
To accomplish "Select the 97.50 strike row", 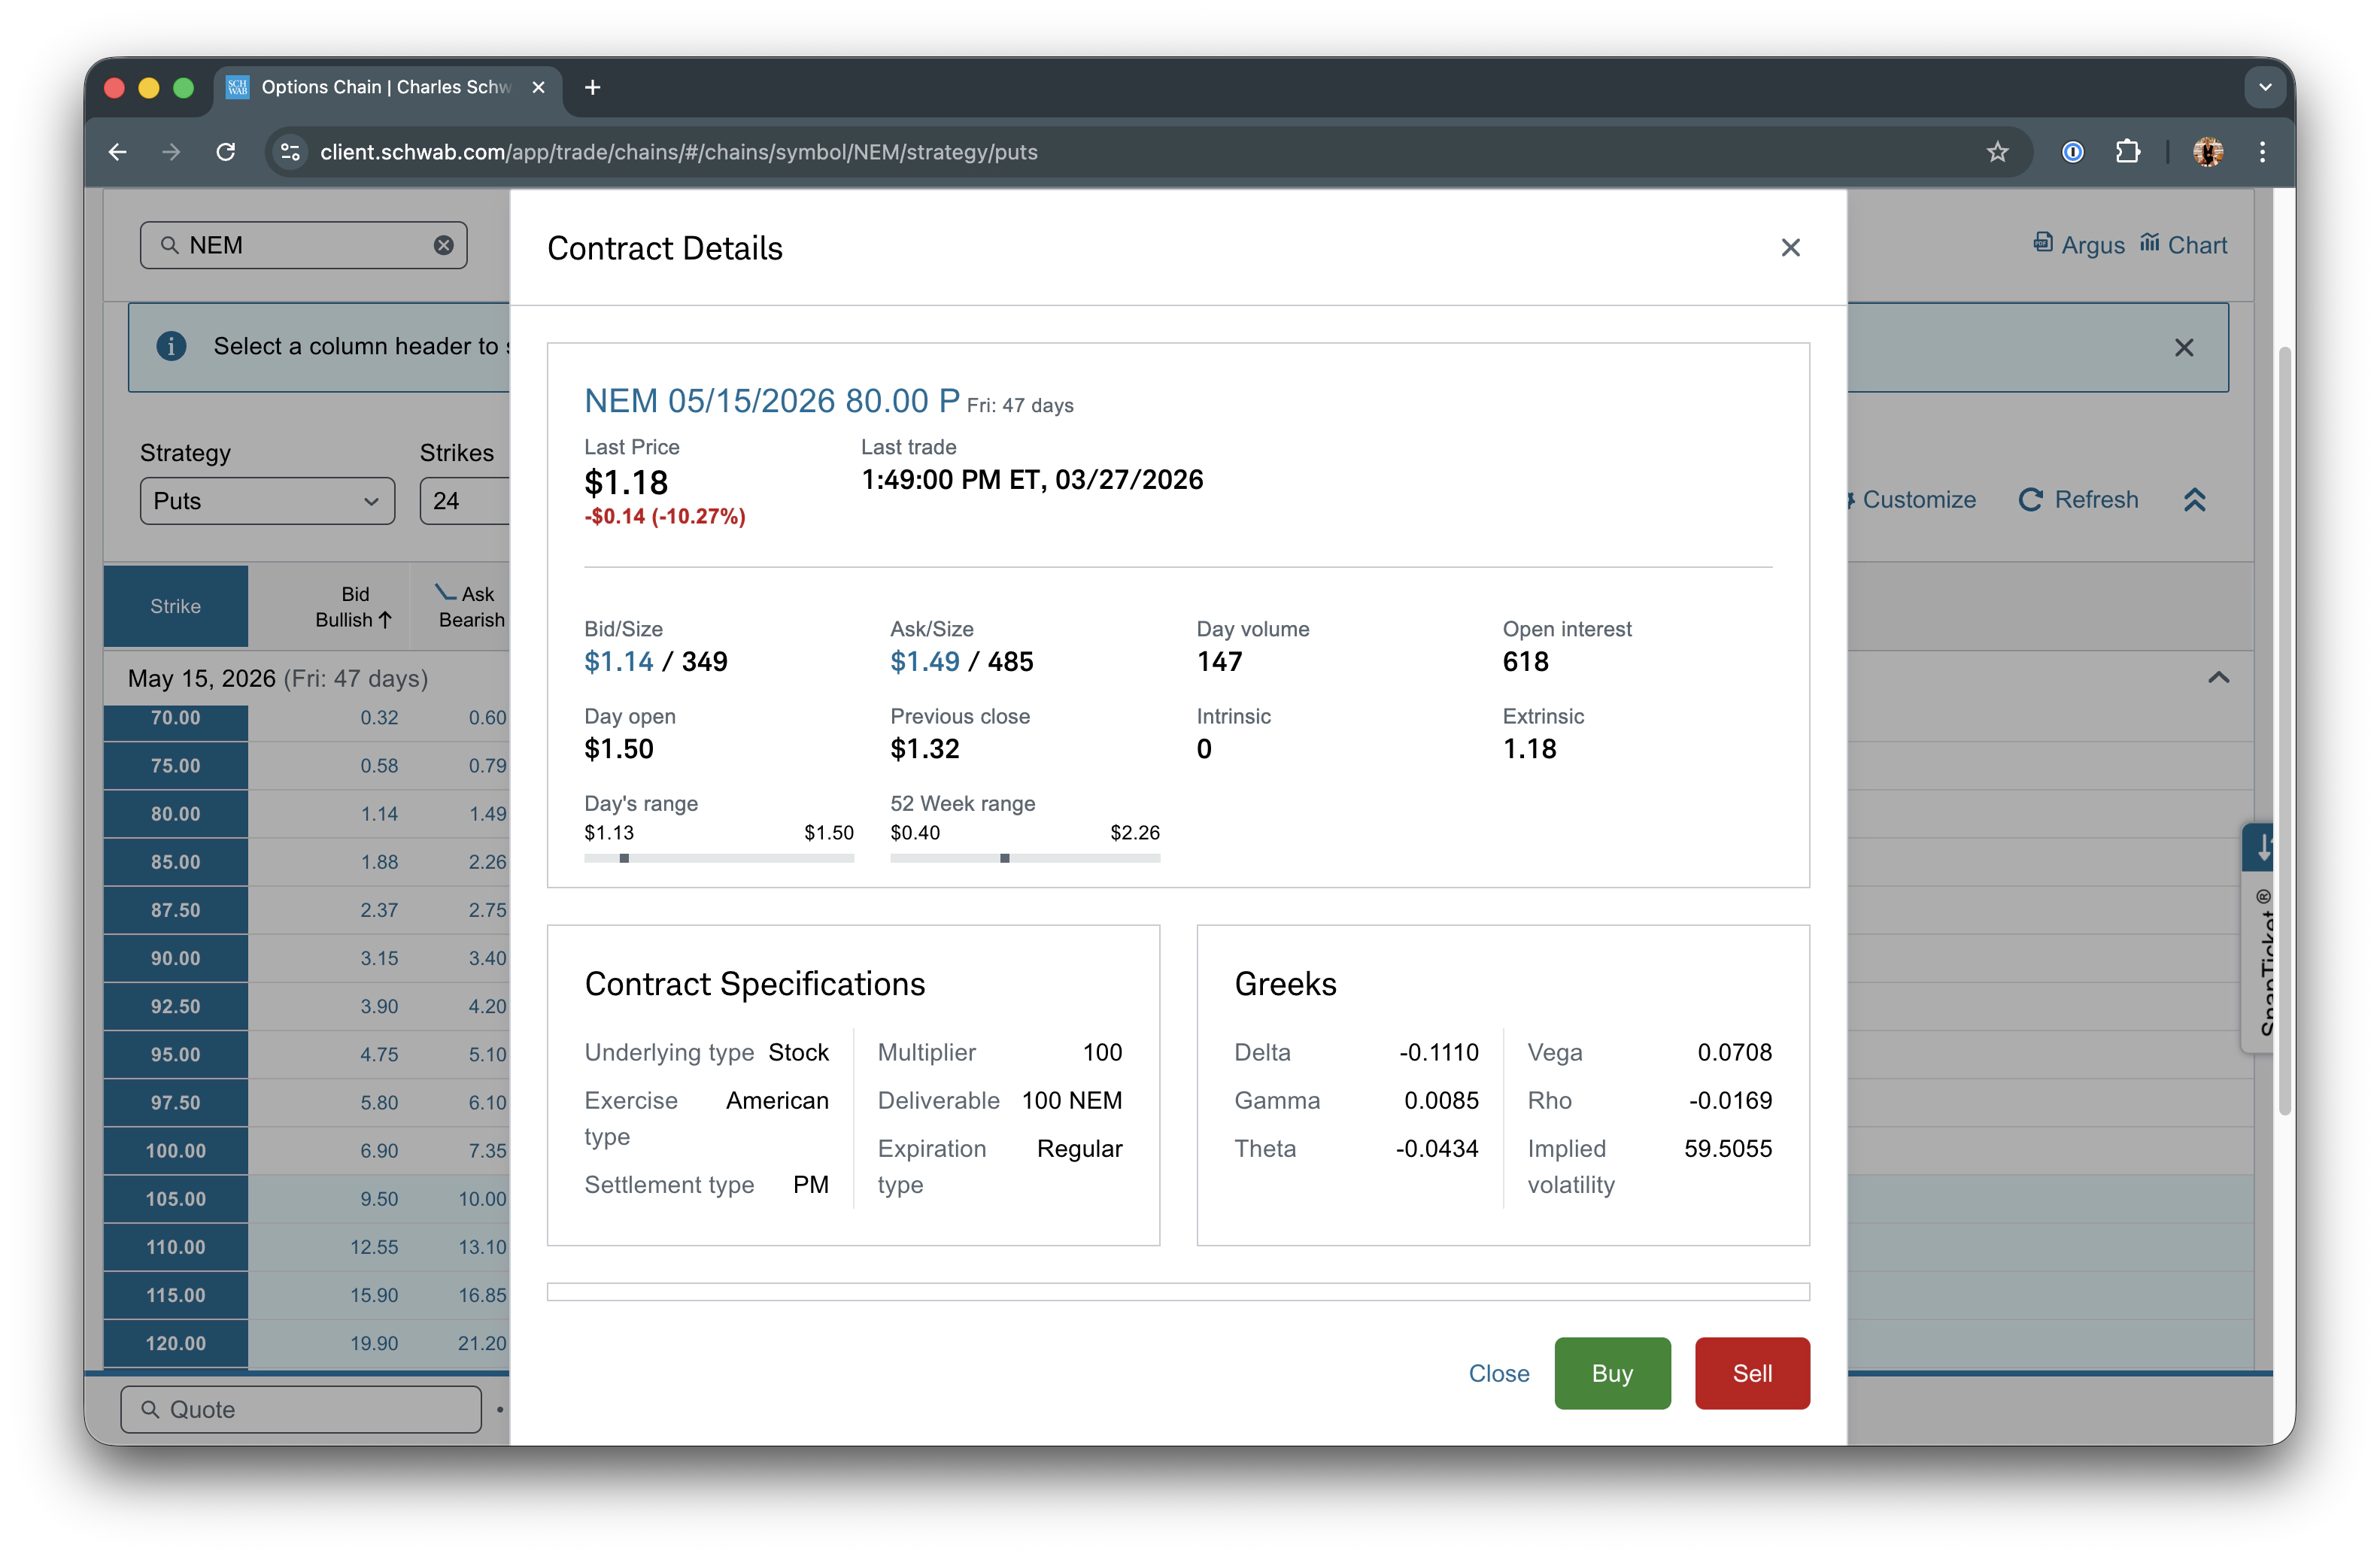I will point(175,1102).
